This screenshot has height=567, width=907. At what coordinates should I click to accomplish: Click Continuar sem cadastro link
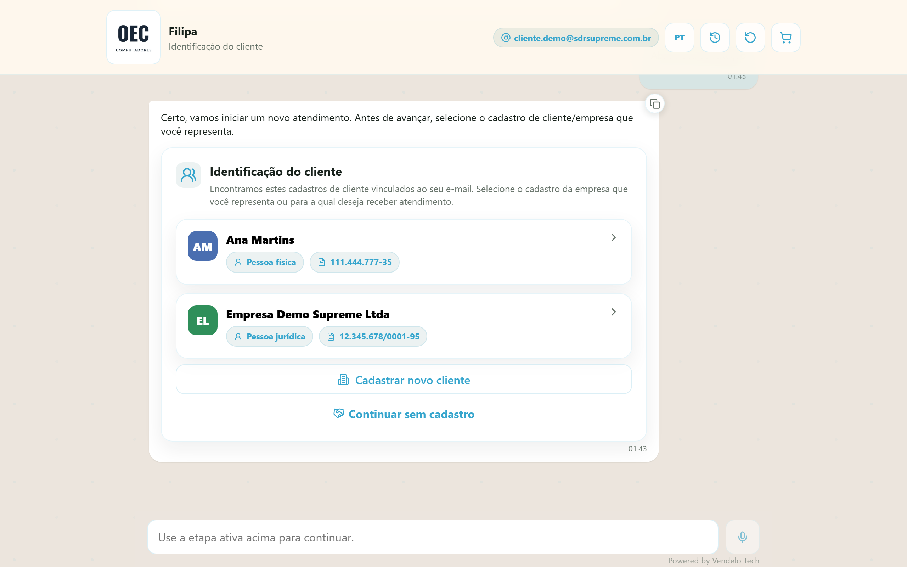pyautogui.click(x=404, y=414)
